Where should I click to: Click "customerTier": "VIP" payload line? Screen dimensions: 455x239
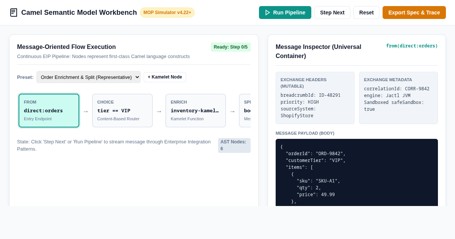315,160
